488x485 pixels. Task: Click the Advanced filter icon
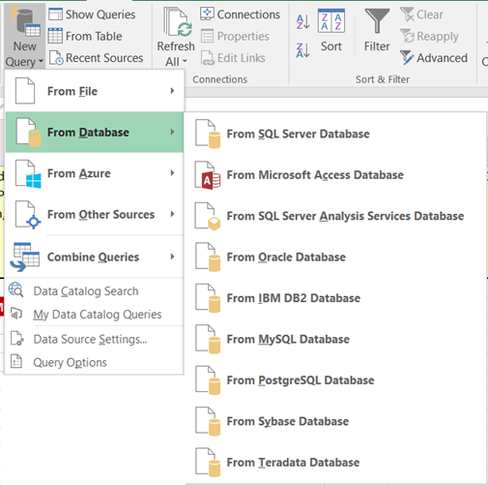pyautogui.click(x=407, y=58)
